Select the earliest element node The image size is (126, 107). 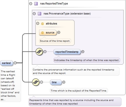7,63
